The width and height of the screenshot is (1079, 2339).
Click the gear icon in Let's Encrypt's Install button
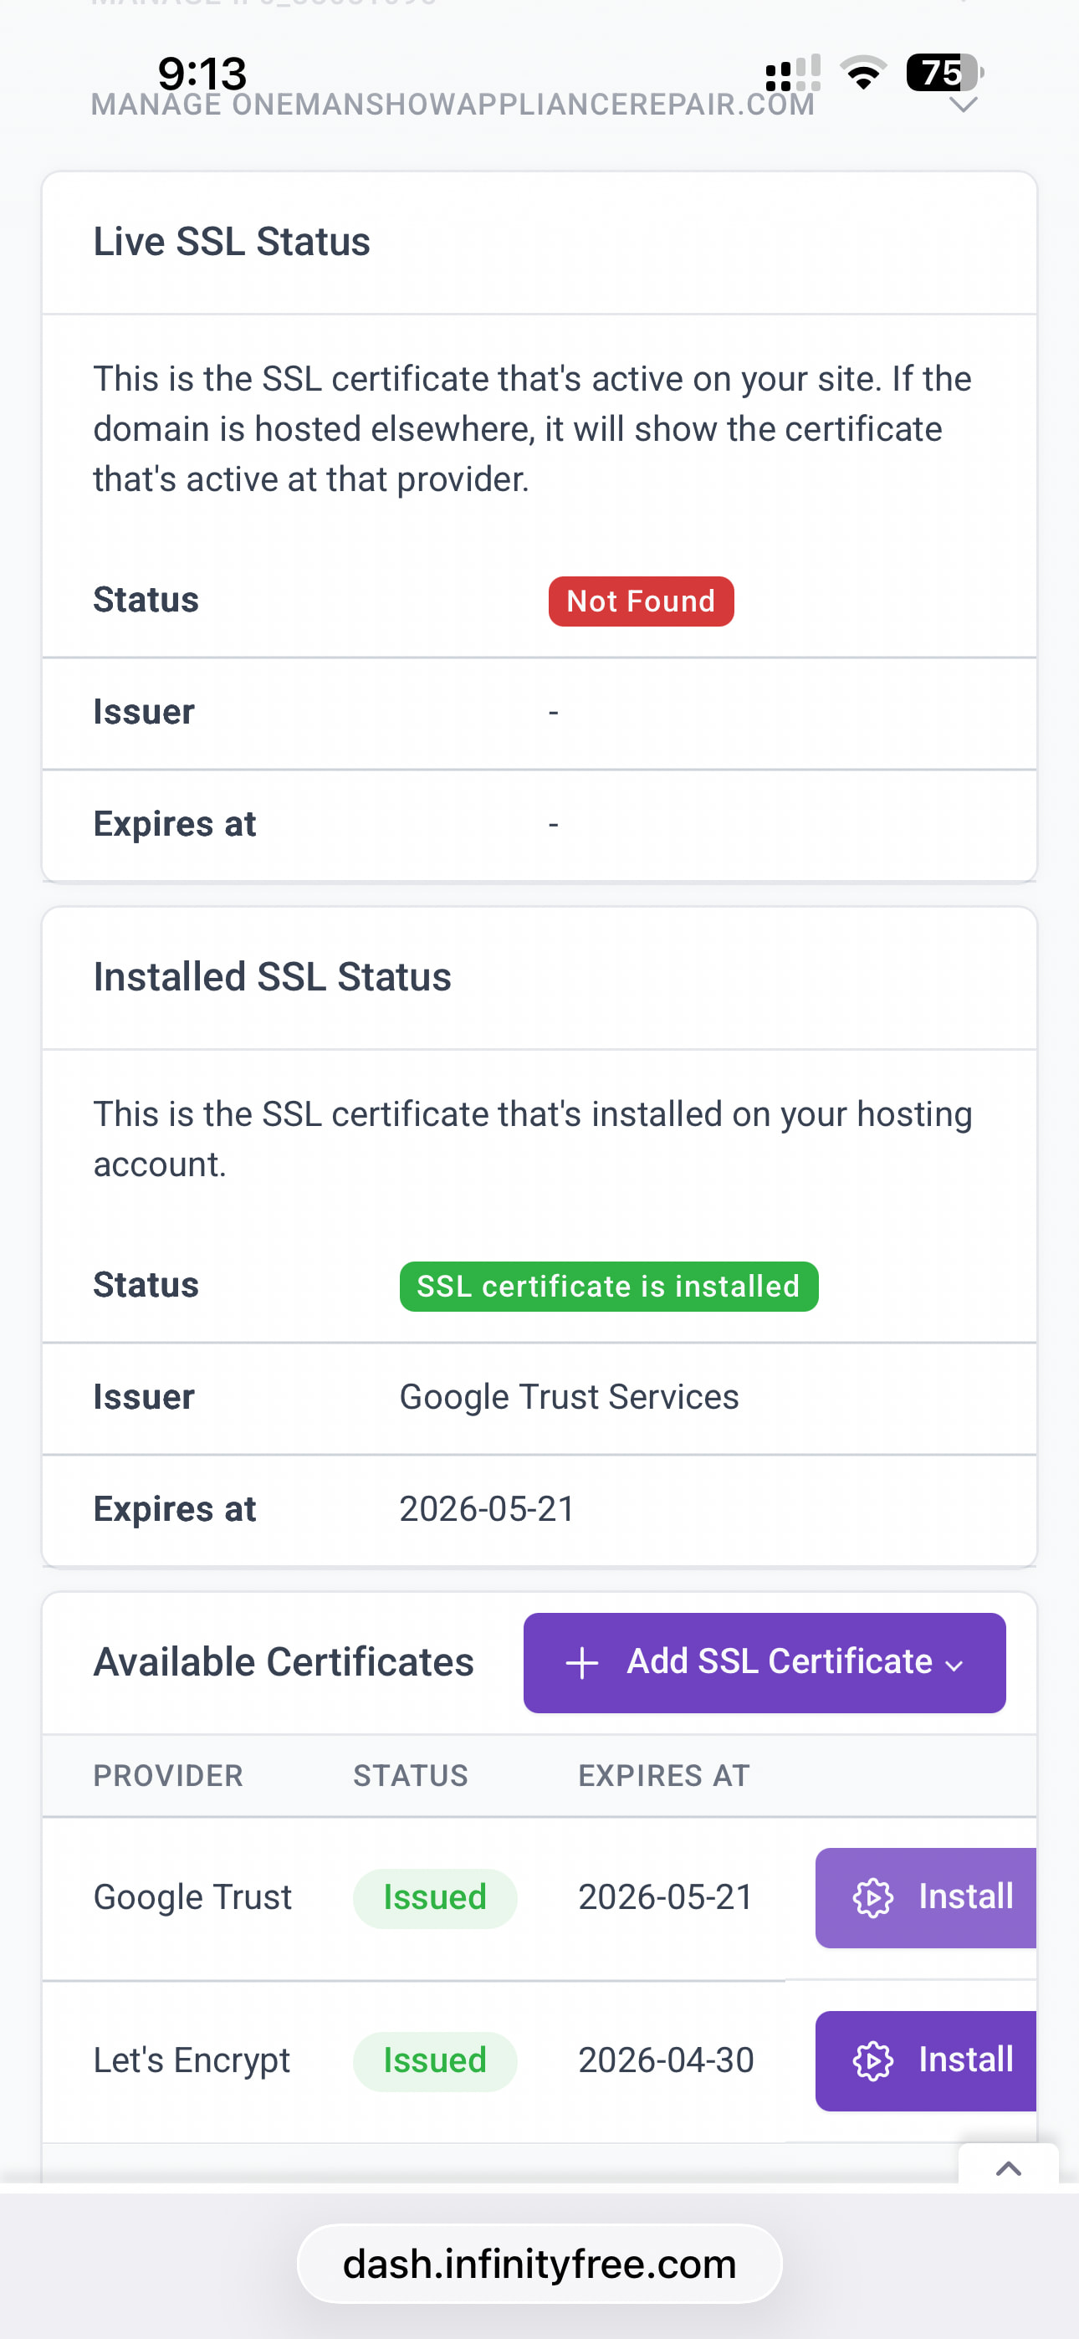873,2060
